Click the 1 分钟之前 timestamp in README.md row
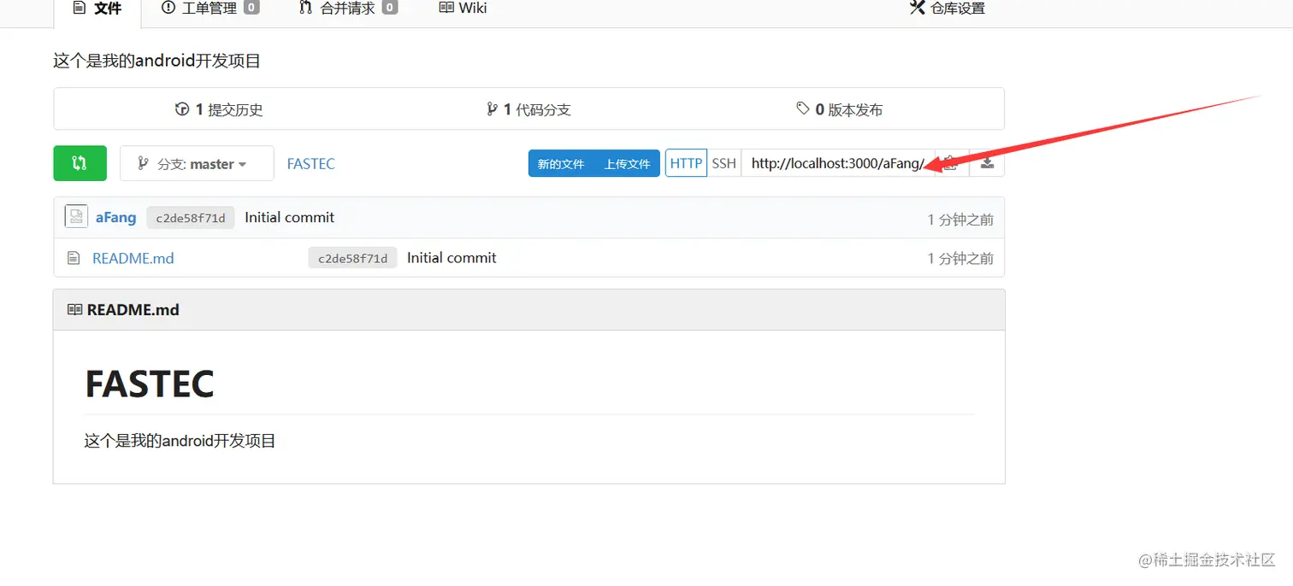This screenshot has width=1293, height=586. click(x=960, y=258)
